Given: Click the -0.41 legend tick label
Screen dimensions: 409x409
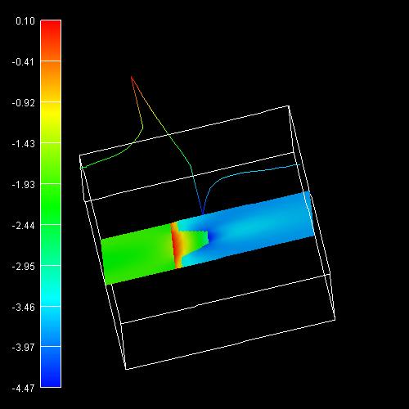Looking at the screenshot, I should (x=24, y=62).
